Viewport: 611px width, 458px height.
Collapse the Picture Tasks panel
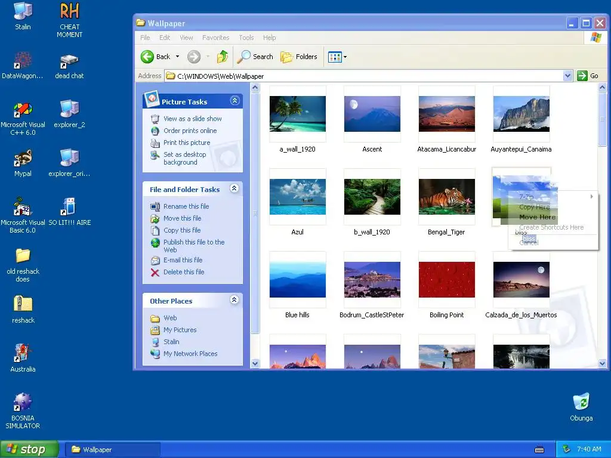[234, 100]
